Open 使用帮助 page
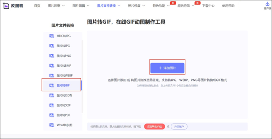Viewport: 272px width, 139px height. pos(228,6)
